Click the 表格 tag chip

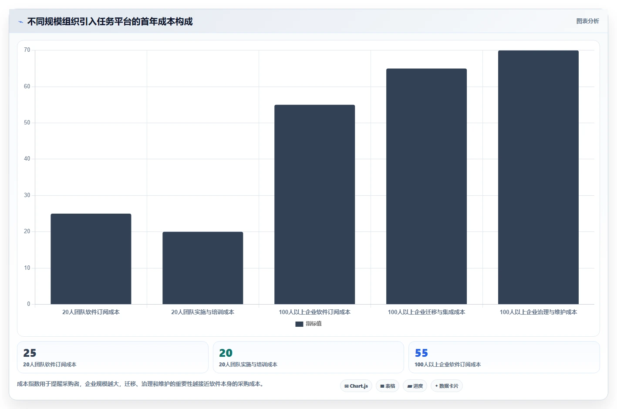click(x=388, y=386)
